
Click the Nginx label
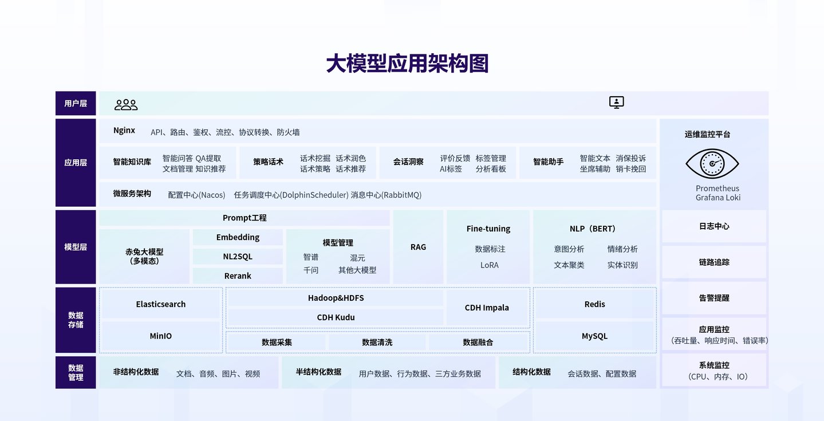point(124,131)
